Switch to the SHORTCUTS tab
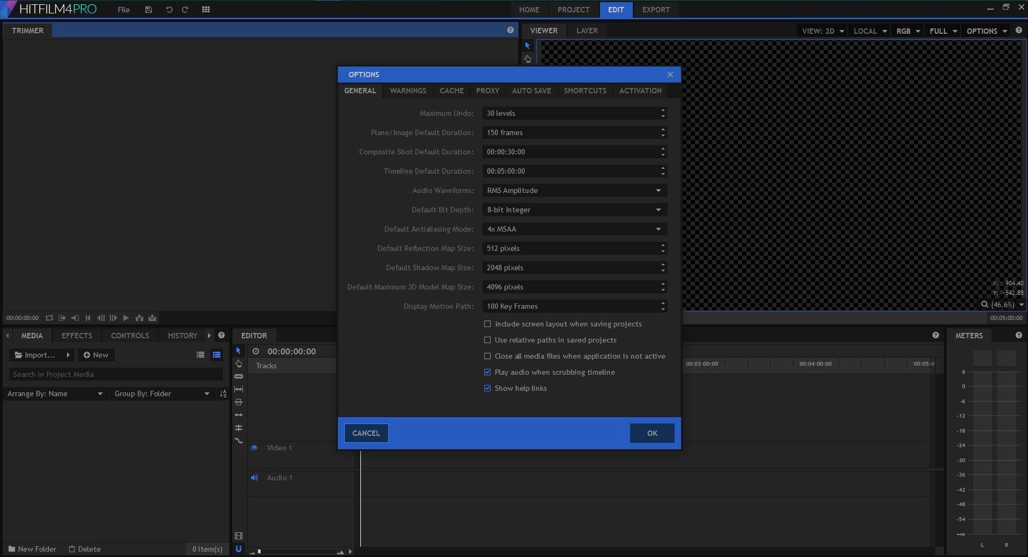 tap(585, 91)
